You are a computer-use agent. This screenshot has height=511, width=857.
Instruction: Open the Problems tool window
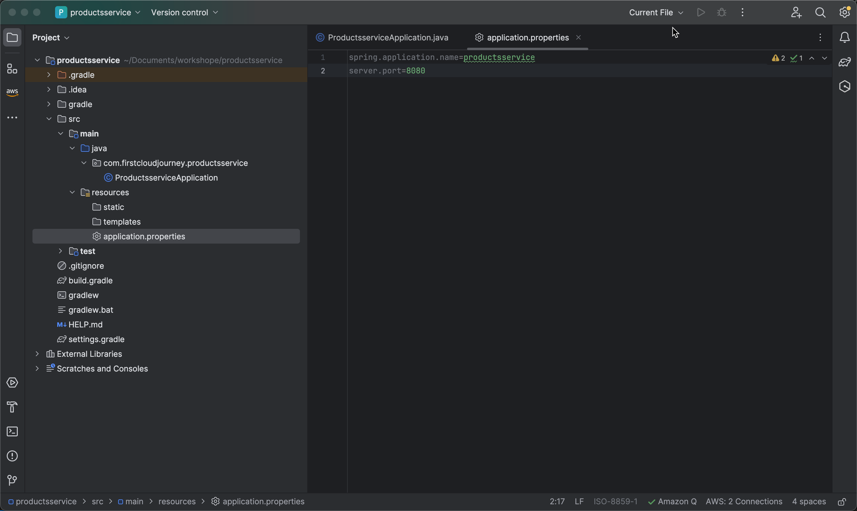[x=13, y=456]
